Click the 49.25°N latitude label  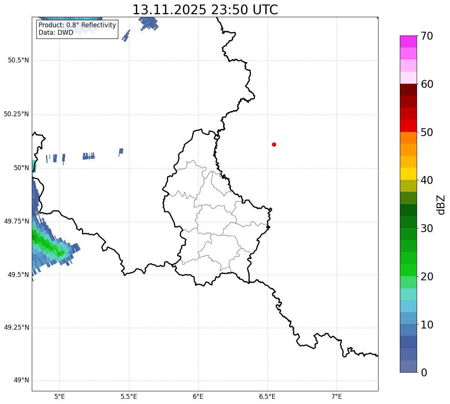[16, 327]
